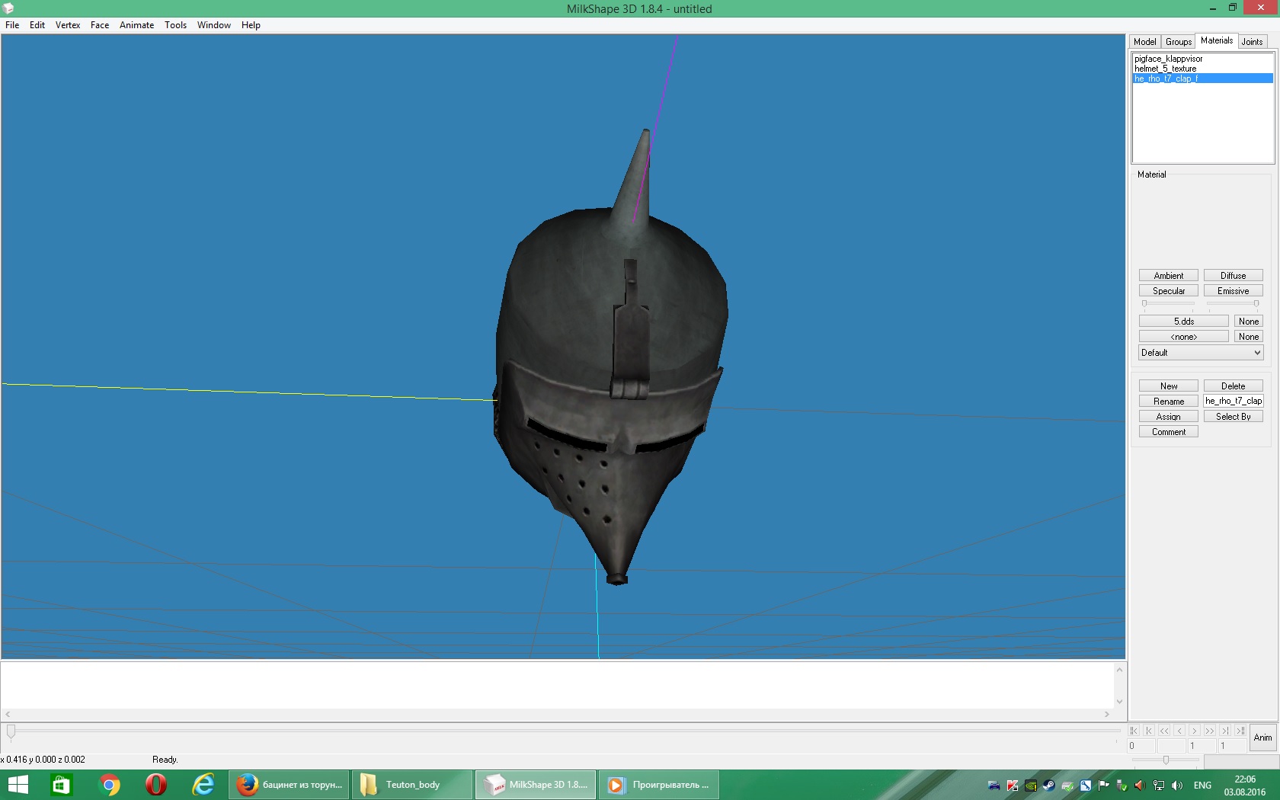
Task: Open the File menu
Action: 12,25
